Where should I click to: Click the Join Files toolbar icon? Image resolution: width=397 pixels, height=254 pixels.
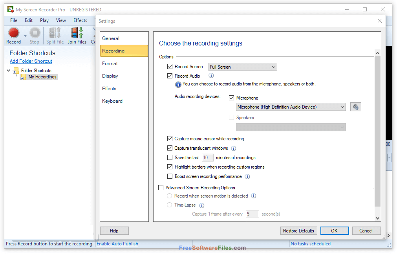77,33
